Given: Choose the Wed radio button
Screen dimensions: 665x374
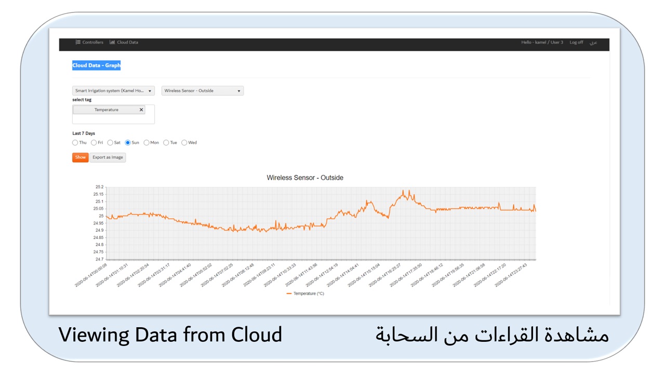Looking at the screenshot, I should pos(184,143).
